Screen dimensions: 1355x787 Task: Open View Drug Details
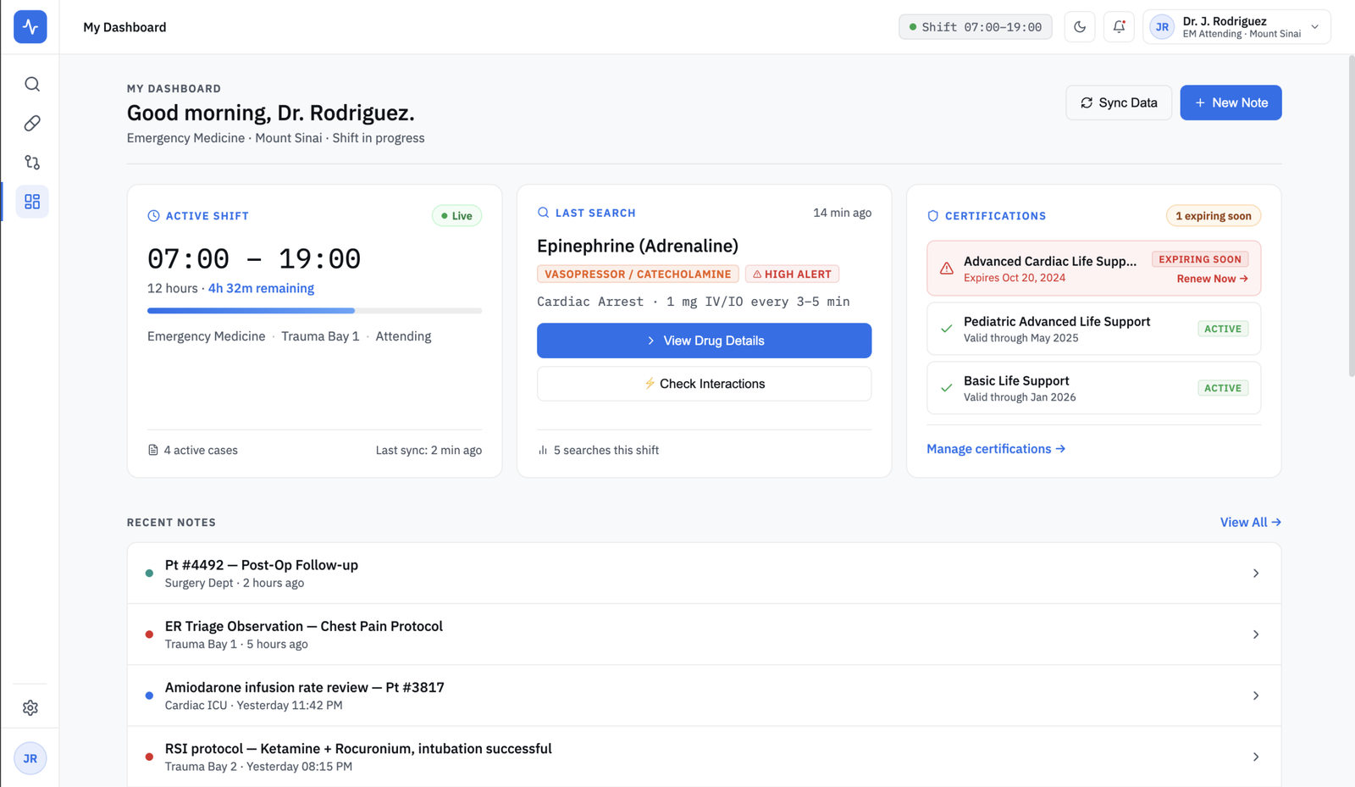pos(704,341)
